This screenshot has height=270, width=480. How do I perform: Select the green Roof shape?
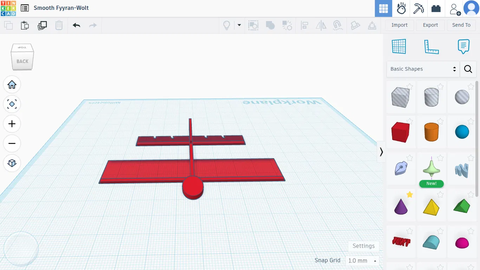tap(462, 206)
